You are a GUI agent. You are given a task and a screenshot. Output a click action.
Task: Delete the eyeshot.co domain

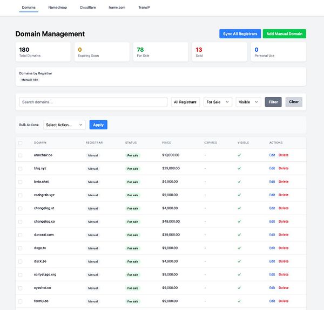coord(283,288)
